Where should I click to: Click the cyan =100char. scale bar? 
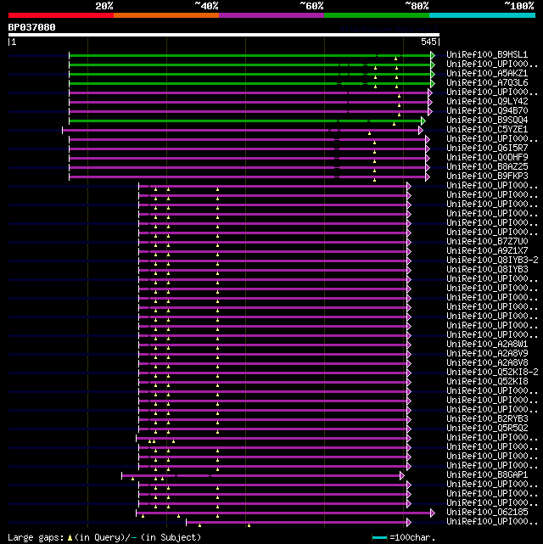tap(380, 538)
